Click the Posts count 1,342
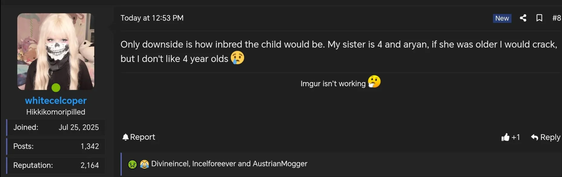The height and width of the screenshot is (177, 562). pyautogui.click(x=90, y=146)
